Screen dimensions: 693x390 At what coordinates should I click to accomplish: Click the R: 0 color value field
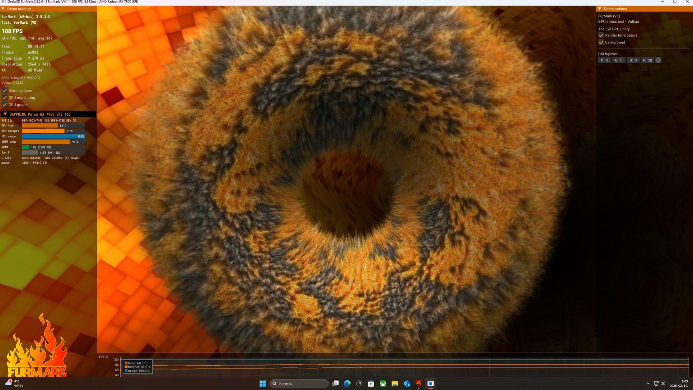(x=604, y=60)
